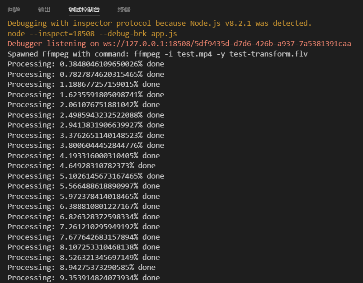Select the Processing 1.6235591805098741% line
Image resolution: width=363 pixels, height=283 pixels.
[x=86, y=95]
